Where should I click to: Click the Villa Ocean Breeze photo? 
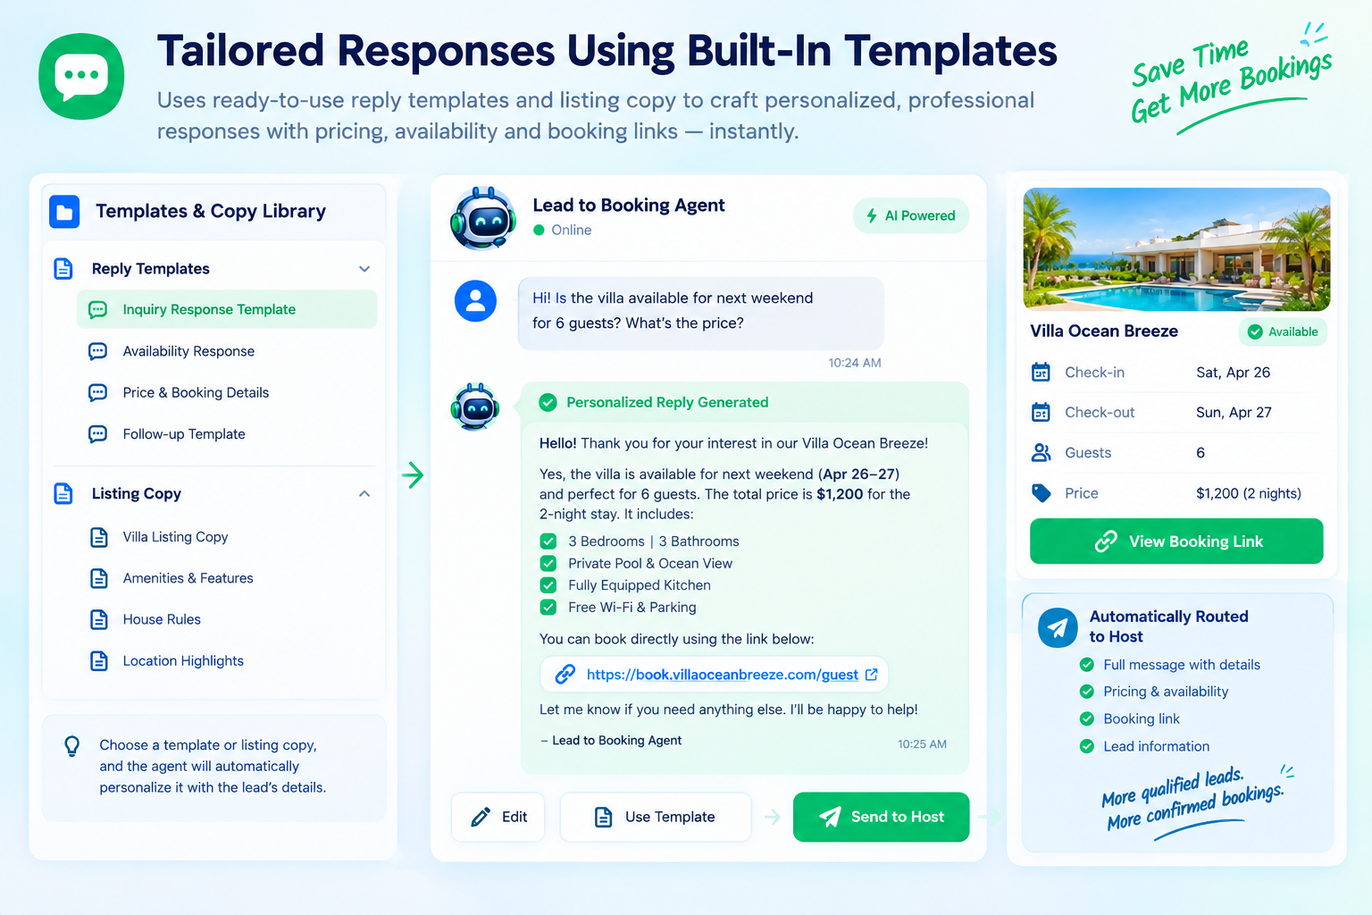pos(1176,249)
